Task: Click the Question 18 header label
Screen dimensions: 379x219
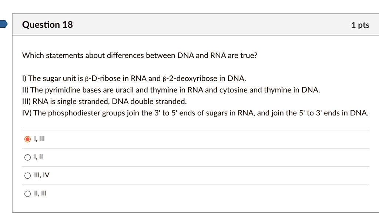Action: tap(47, 25)
